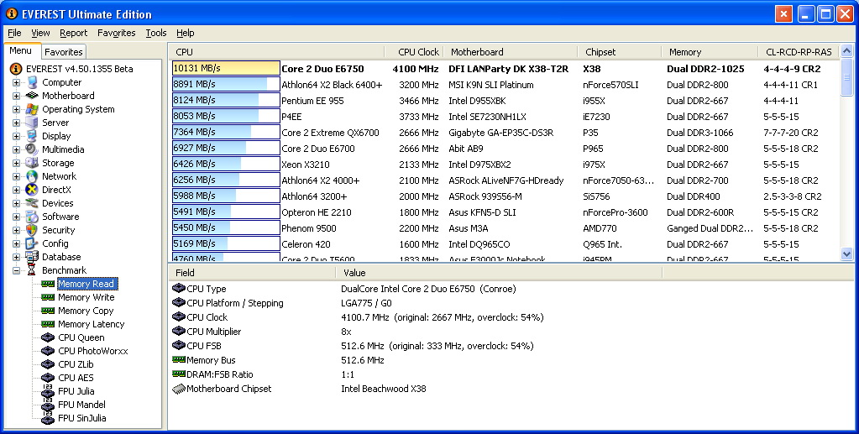Switch to the Favorites tab
Screen dimensions: 859x434
point(64,52)
